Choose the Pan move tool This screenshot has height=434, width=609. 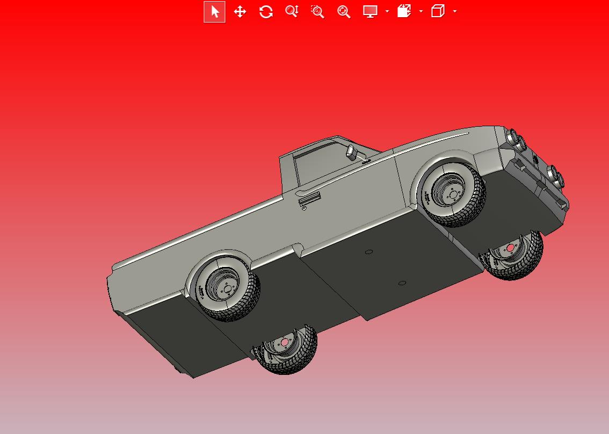click(x=240, y=12)
